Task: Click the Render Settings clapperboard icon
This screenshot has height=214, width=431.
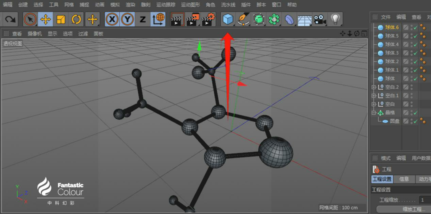Action: click(x=208, y=19)
